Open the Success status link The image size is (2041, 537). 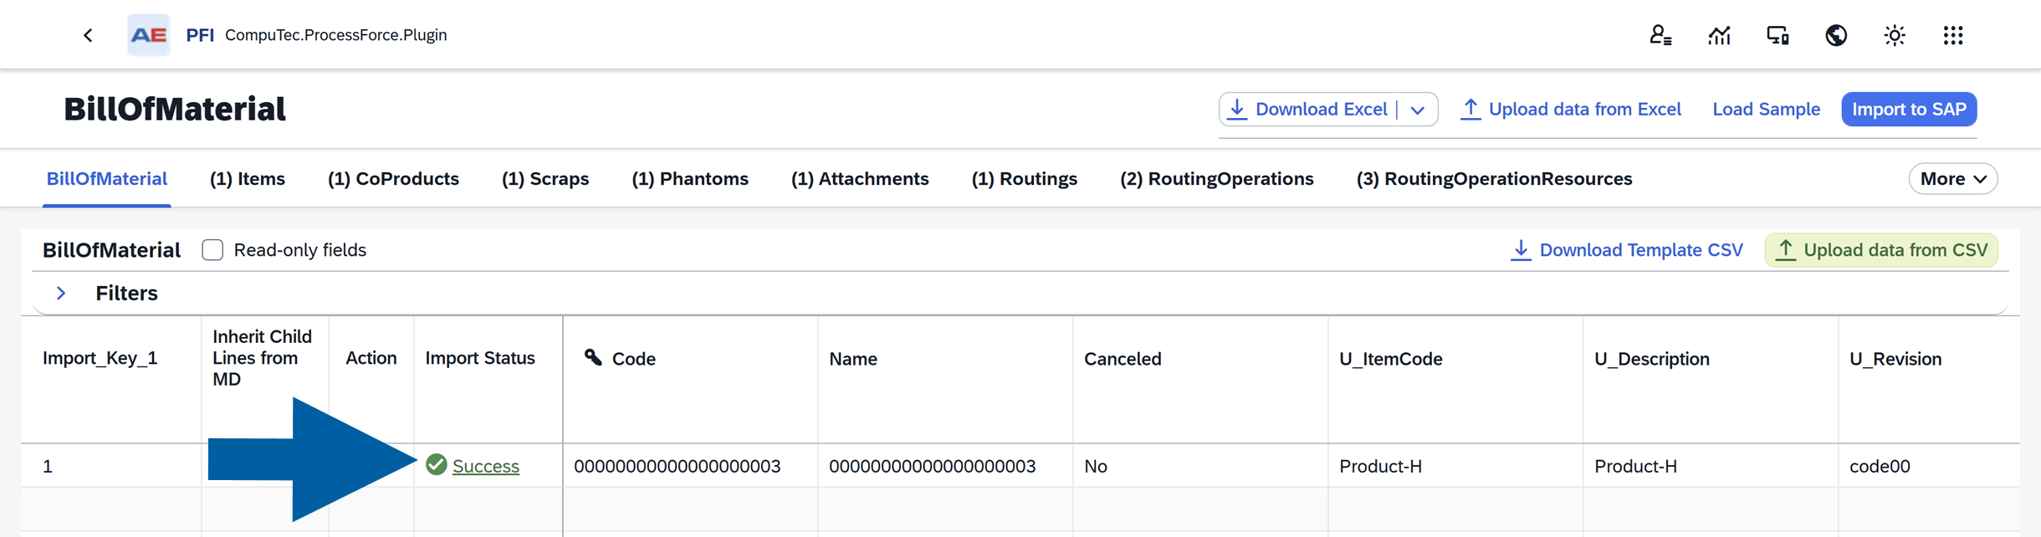click(x=486, y=466)
